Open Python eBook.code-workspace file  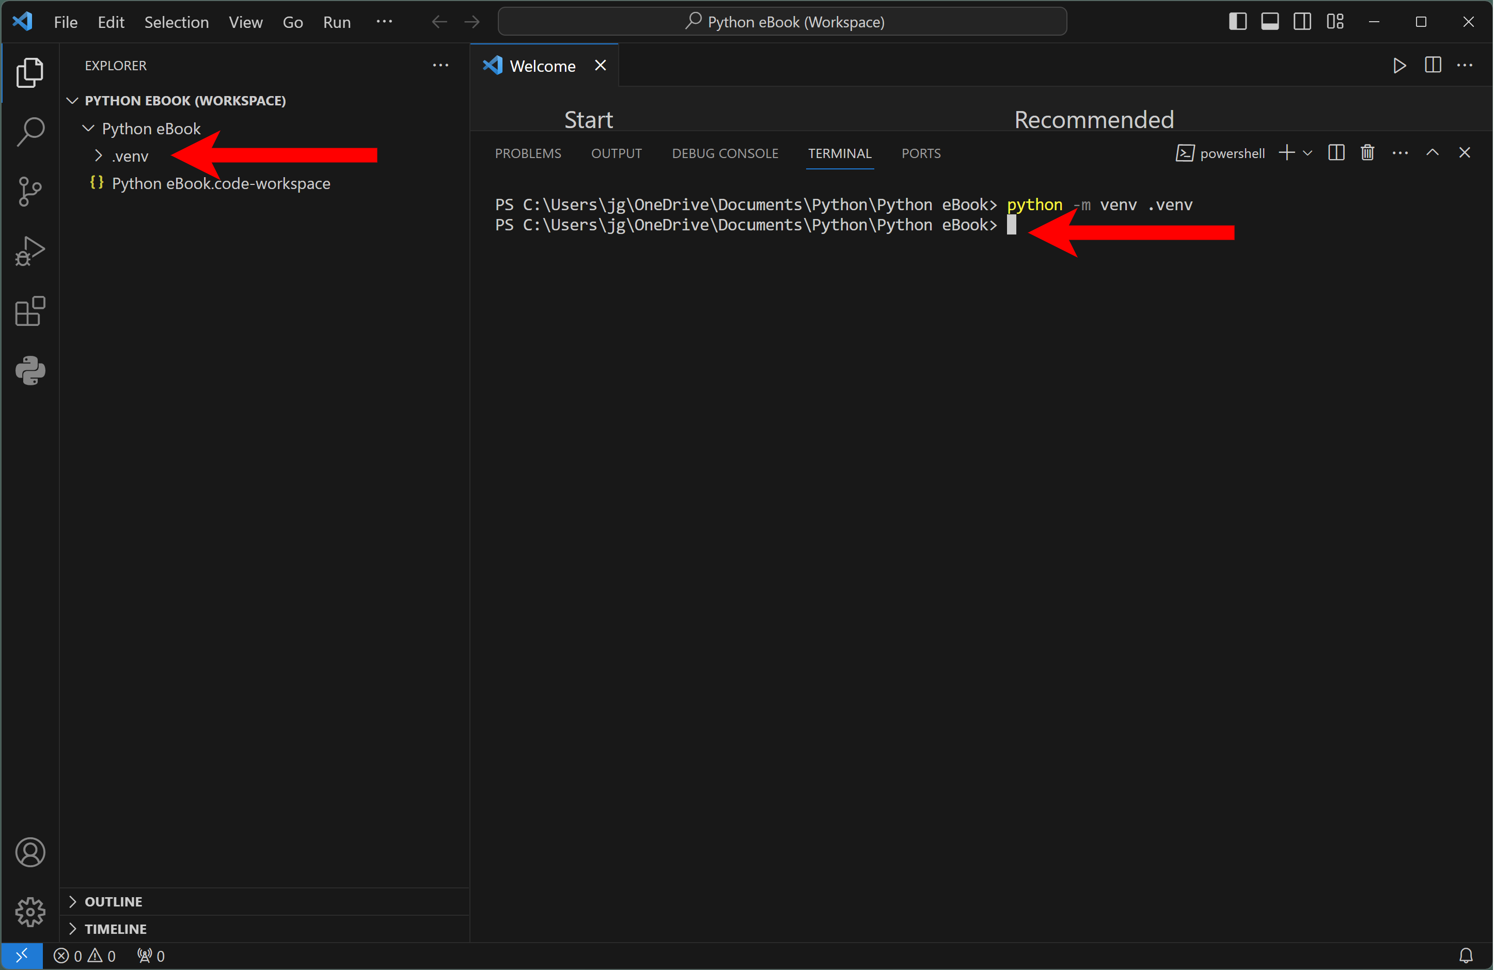click(x=221, y=183)
